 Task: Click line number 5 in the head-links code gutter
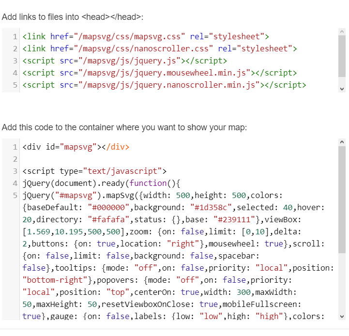pyautogui.click(x=15, y=85)
